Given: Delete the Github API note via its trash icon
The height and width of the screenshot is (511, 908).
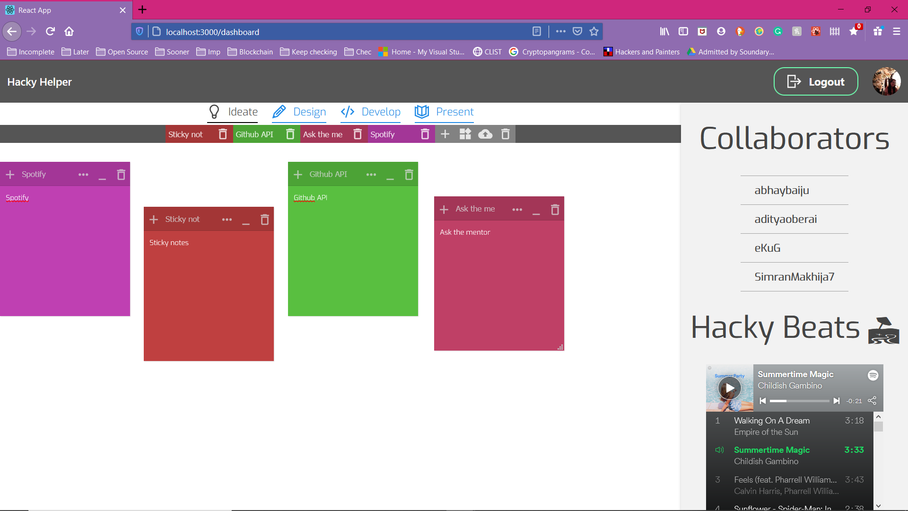Looking at the screenshot, I should [x=409, y=175].
